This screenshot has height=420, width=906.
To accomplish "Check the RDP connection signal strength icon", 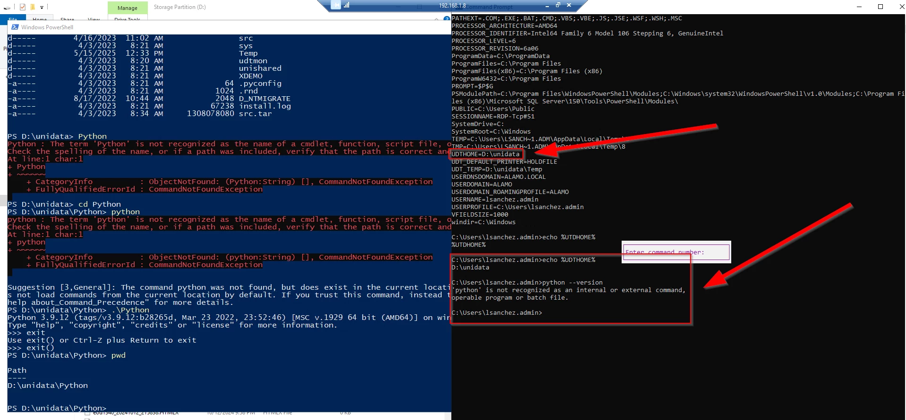I will click(x=347, y=5).
